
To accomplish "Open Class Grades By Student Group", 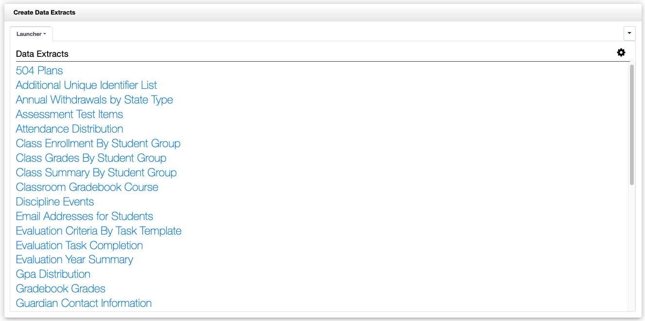I will point(91,158).
